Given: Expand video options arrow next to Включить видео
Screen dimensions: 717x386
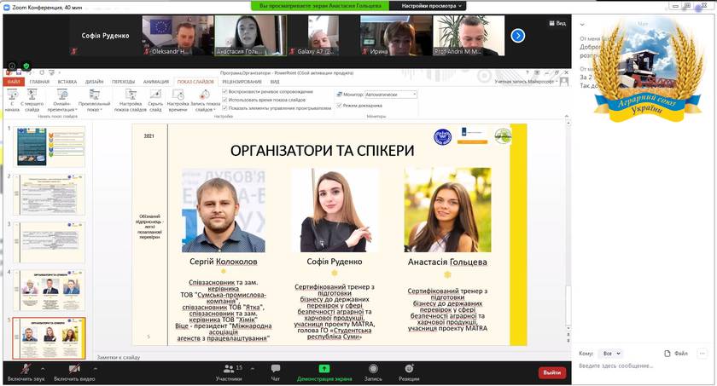Looking at the screenshot, I should click(95, 368).
